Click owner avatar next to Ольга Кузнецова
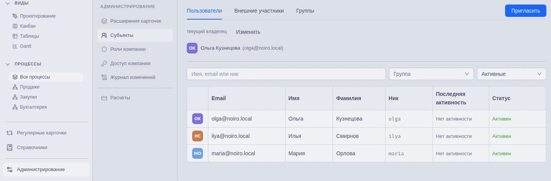The image size is (551, 181). (192, 48)
